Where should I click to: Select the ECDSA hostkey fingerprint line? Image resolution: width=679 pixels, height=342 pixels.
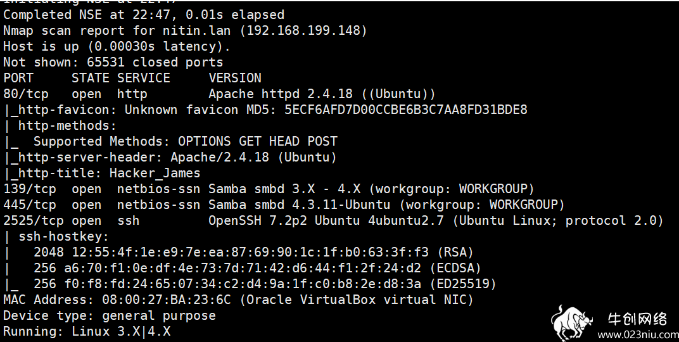(258, 268)
